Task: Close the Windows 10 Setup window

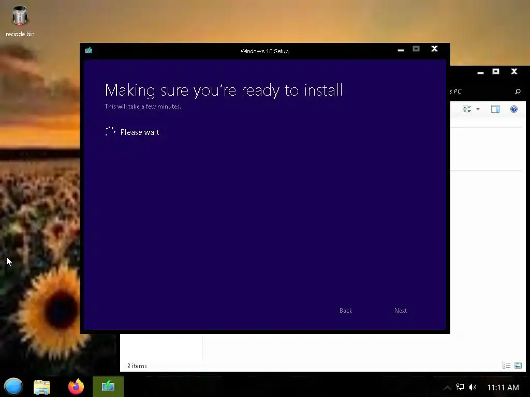Action: [x=435, y=49]
